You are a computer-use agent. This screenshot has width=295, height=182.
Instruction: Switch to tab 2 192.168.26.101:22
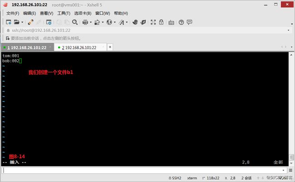pyautogui.click(x=80, y=47)
